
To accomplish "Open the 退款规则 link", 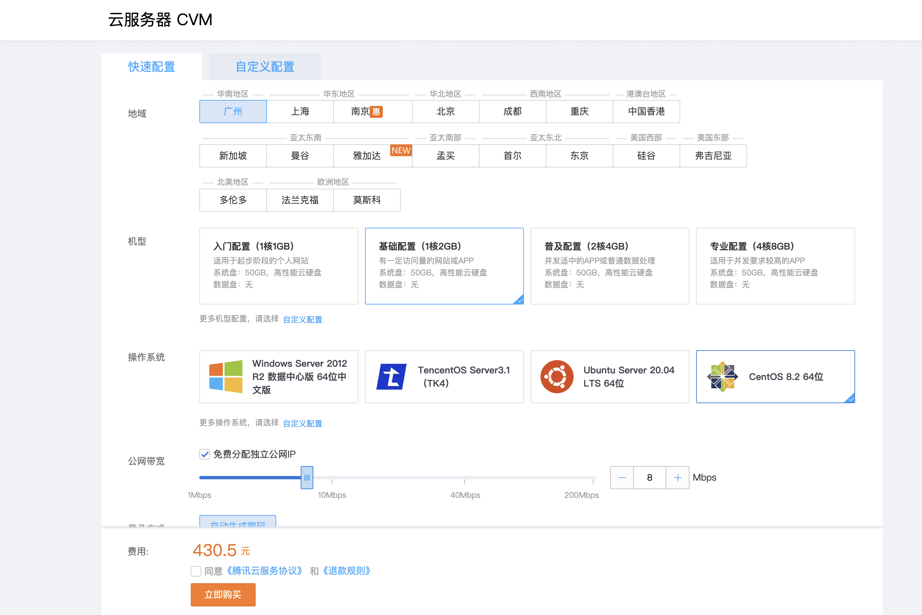I will (x=346, y=571).
